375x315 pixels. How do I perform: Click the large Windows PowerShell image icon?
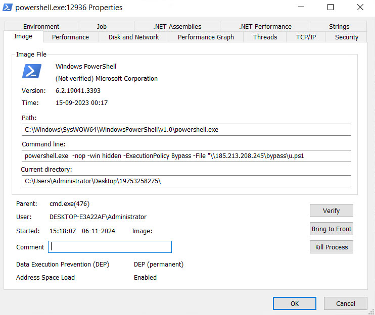click(x=32, y=71)
